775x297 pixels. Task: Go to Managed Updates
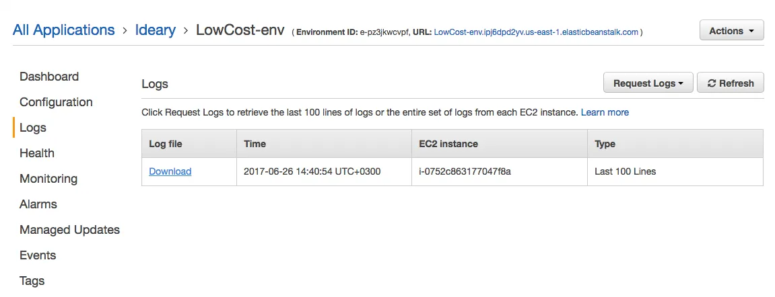point(69,230)
